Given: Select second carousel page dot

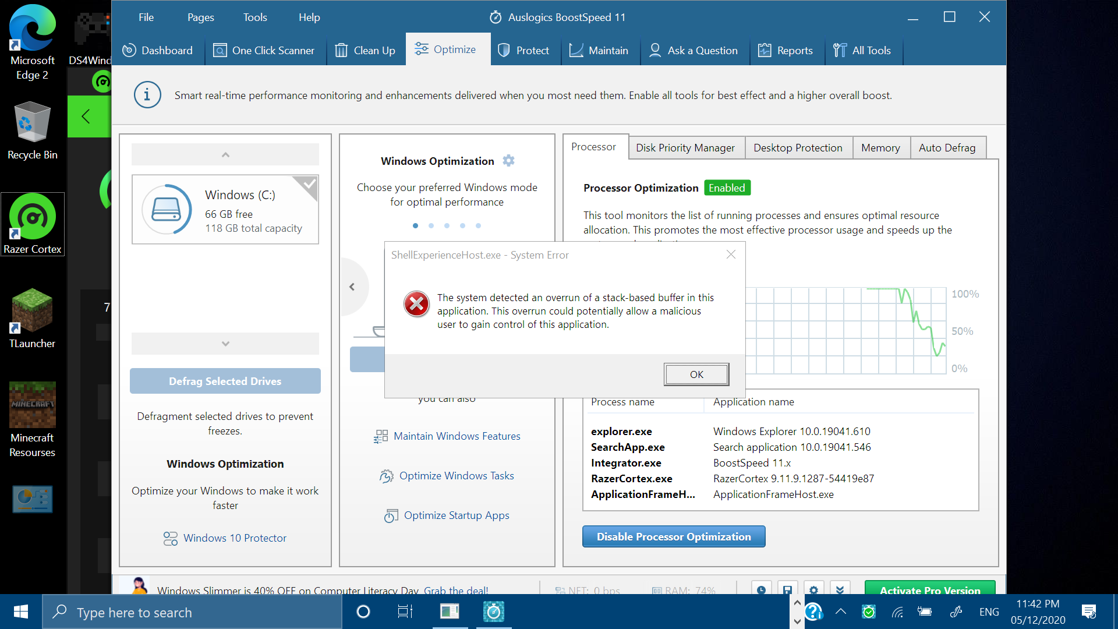Looking at the screenshot, I should click(x=431, y=226).
